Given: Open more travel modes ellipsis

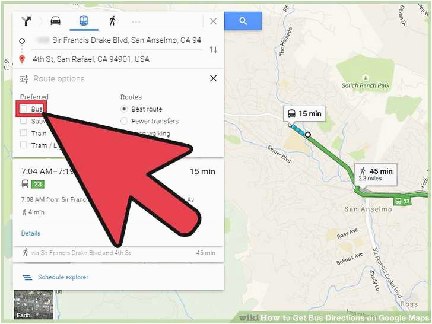Looking at the screenshot, I should click(136, 21).
